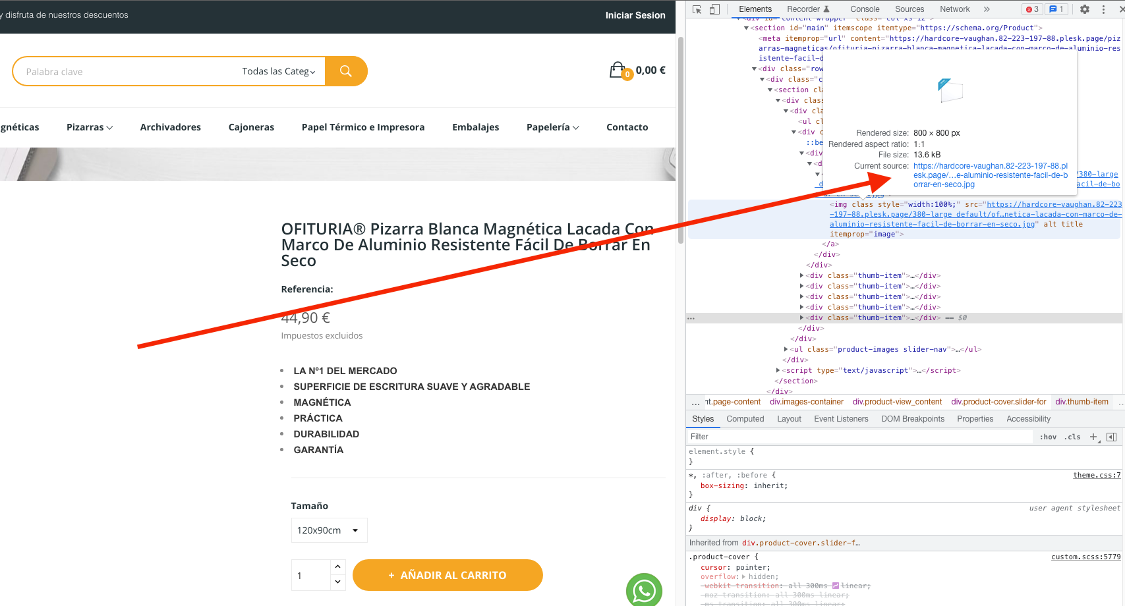Click the Iniciar Sesion link
Image resolution: width=1125 pixels, height=606 pixels.
click(635, 15)
